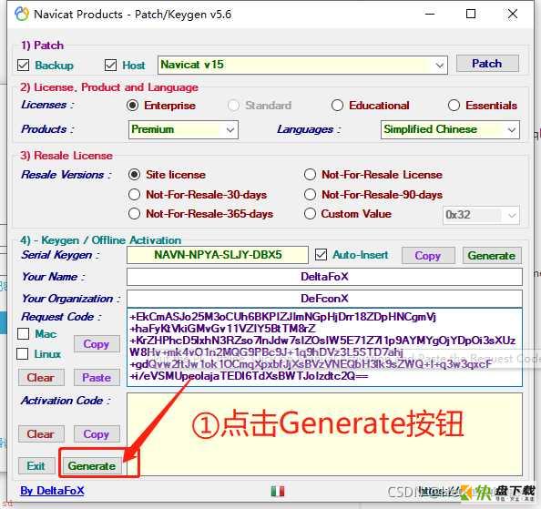541x509 pixels.
Task: Click into the Your Name input field
Action: (324, 277)
